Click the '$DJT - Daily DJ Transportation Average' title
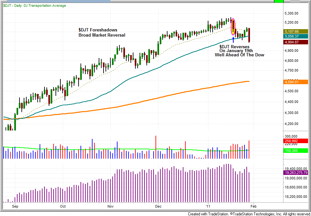This screenshot has width=311, height=216. (35, 6)
